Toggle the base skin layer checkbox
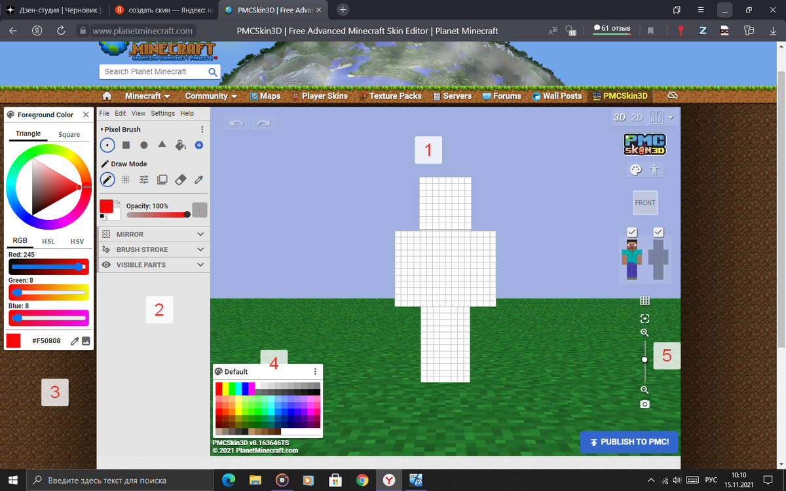 pos(632,232)
